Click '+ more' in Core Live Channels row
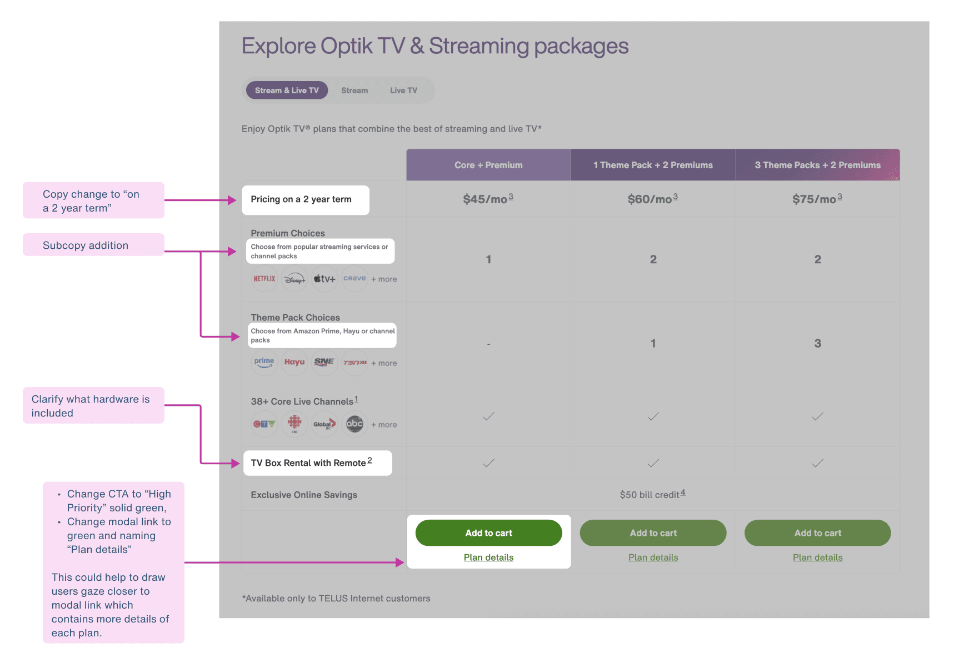The image size is (969, 653). coord(384,425)
